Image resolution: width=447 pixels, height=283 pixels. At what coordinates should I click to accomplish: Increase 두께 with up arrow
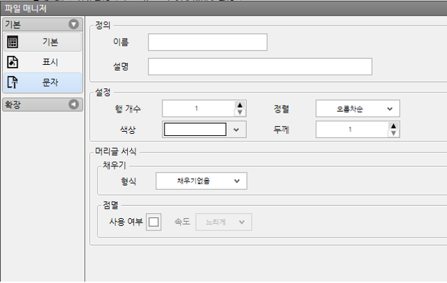pos(393,126)
